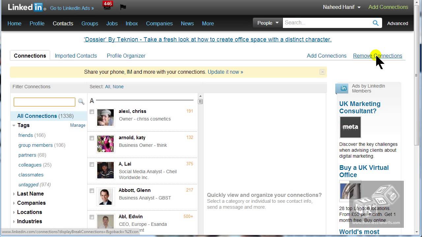Open the Jobs menu
Screen dimensions: 422x237
(x=112, y=23)
